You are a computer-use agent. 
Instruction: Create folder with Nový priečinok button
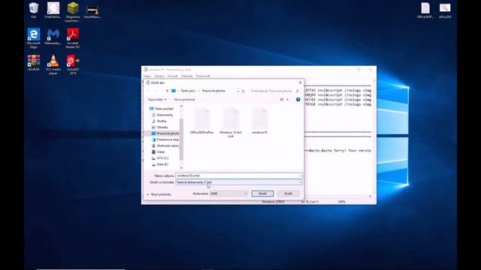click(x=184, y=100)
